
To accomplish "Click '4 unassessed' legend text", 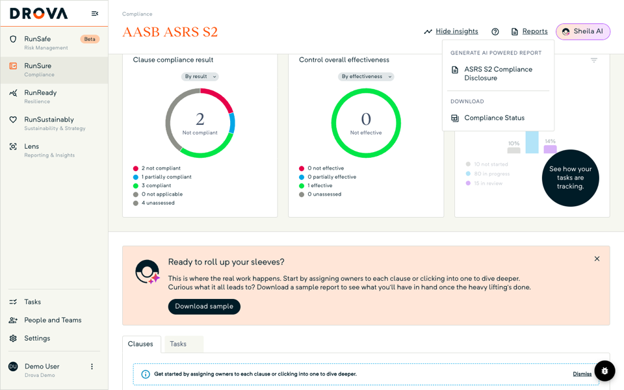I will tap(158, 203).
